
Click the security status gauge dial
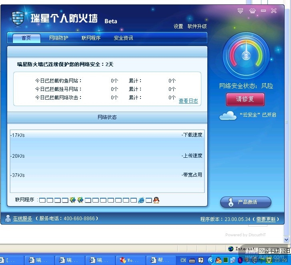(x=246, y=56)
